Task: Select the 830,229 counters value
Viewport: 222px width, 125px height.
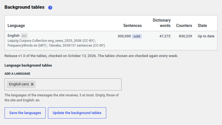Action: (x=185, y=36)
